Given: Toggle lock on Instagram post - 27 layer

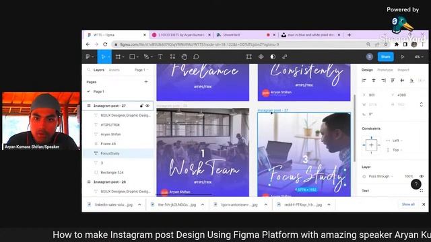Looking at the screenshot, I should (x=141, y=106).
